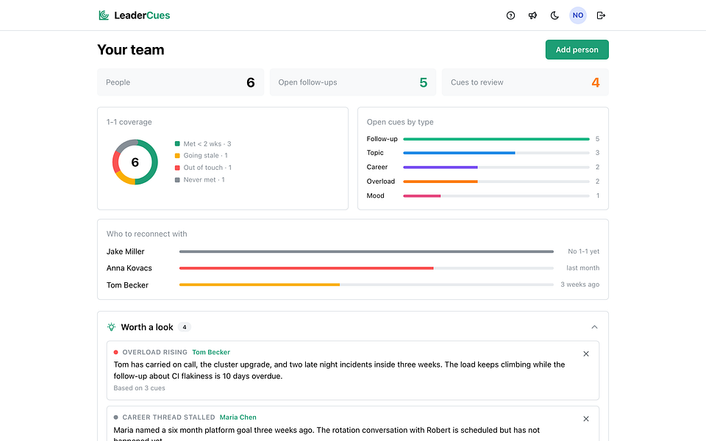Open the help question mark icon
The width and height of the screenshot is (706, 441).
pos(510,15)
